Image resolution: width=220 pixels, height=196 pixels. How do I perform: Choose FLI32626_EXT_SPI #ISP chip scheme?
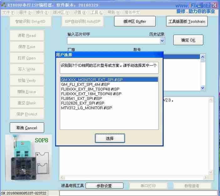tap(83, 103)
